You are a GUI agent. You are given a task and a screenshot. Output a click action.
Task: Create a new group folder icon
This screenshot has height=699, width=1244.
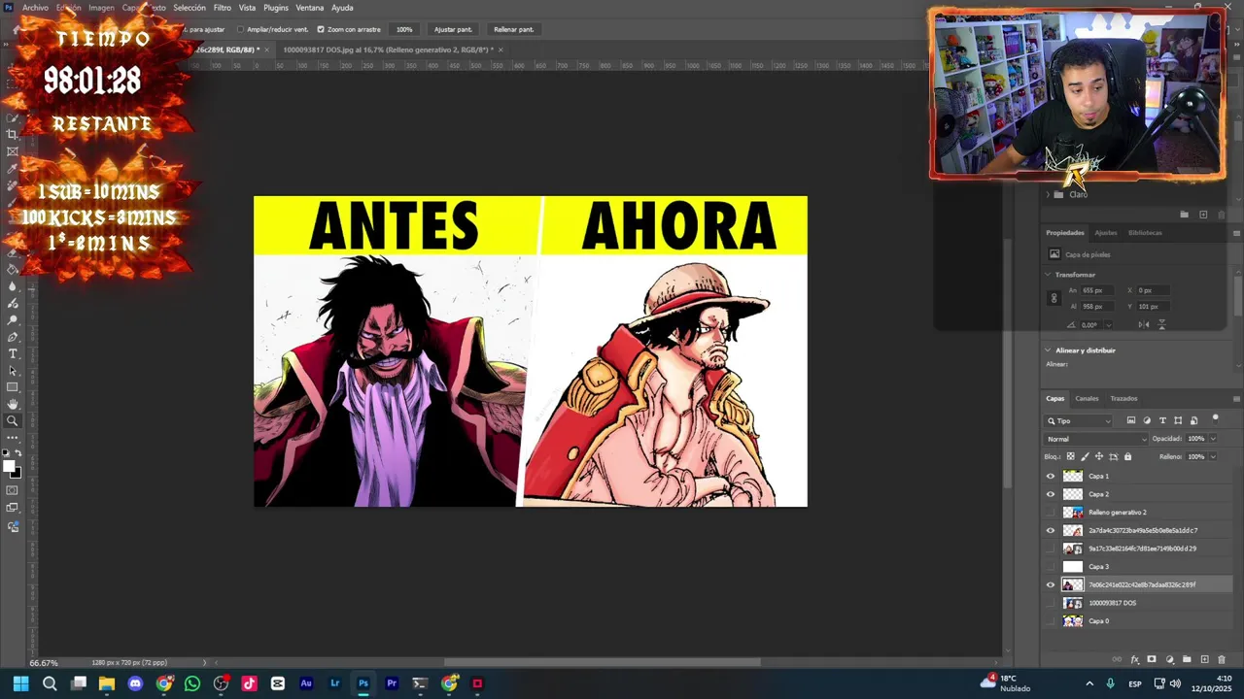[1187, 659]
